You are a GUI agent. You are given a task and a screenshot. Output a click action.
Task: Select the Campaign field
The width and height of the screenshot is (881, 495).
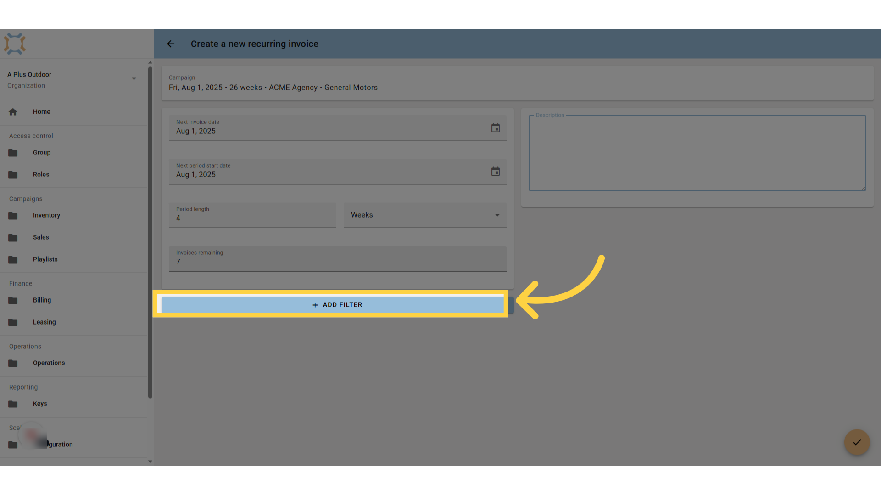517,83
